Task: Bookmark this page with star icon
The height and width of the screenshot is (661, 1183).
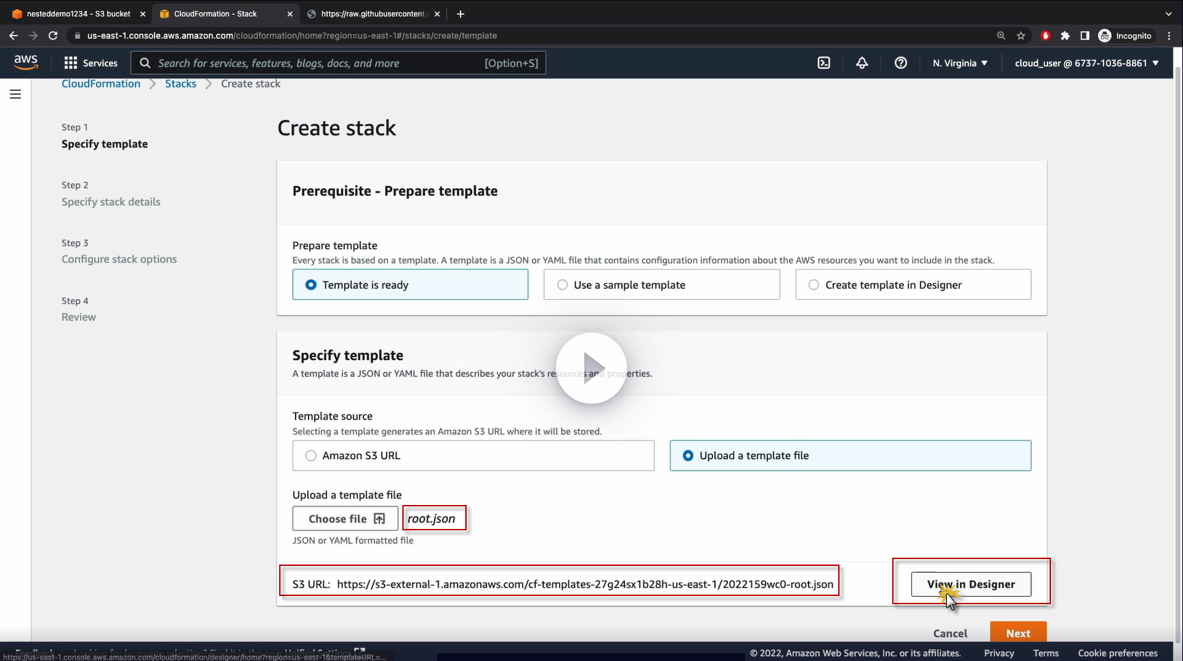Action: [1021, 36]
